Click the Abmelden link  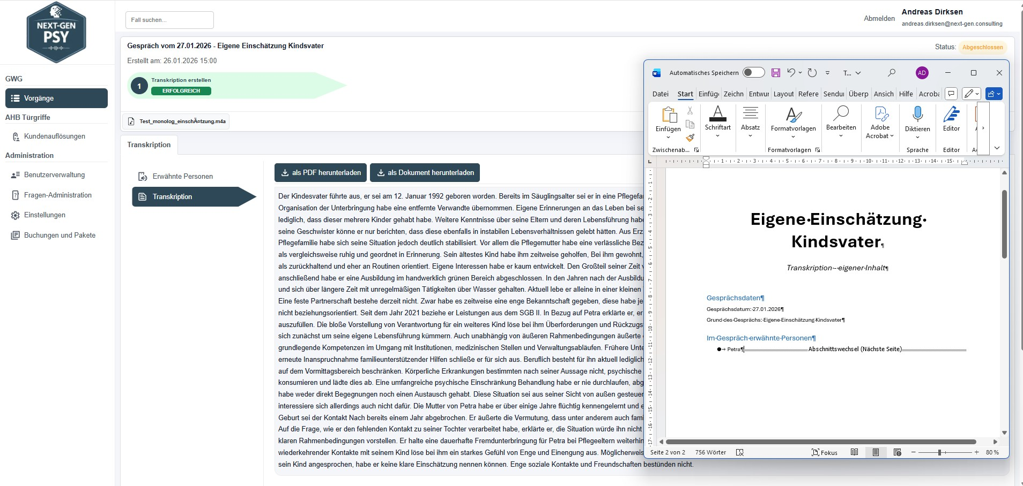(x=879, y=18)
